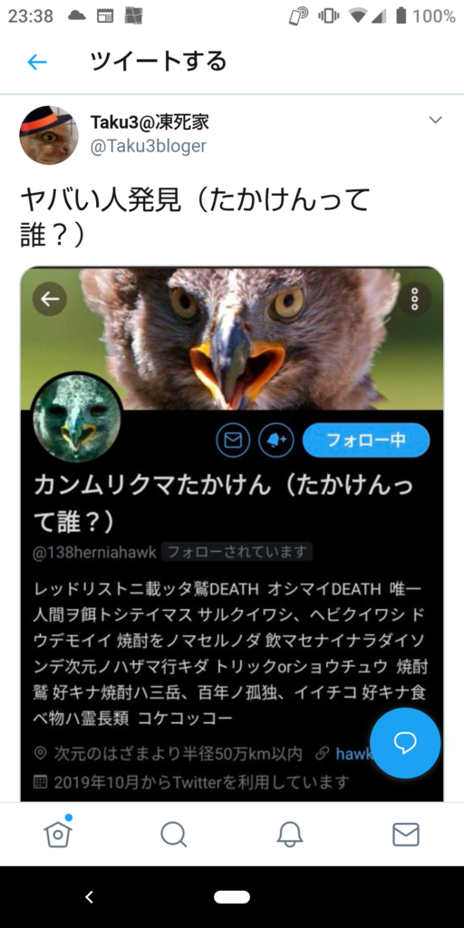This screenshot has height=928, width=464.
Task: Tap the blue floating reply button
Action: (x=405, y=743)
